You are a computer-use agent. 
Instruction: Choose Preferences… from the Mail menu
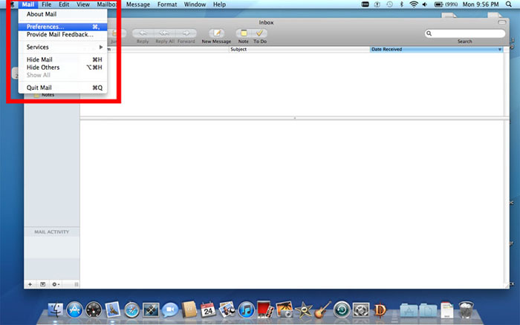pos(62,27)
